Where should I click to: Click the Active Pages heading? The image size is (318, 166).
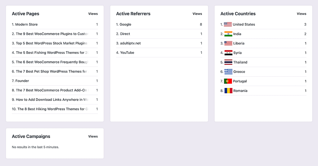click(25, 14)
